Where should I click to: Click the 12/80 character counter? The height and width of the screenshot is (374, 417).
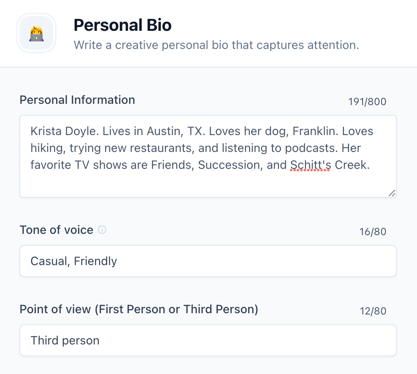click(x=373, y=311)
